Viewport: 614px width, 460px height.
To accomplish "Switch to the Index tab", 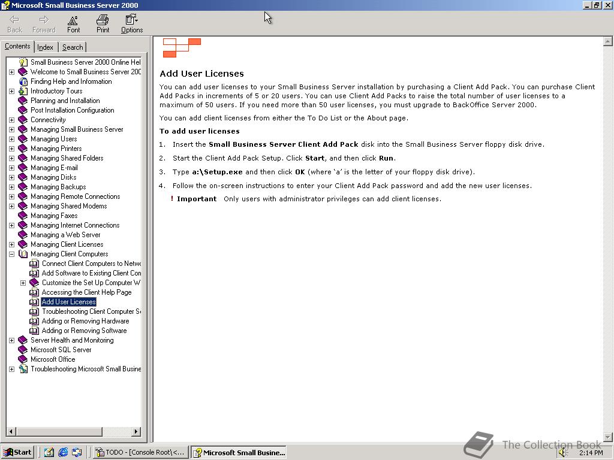I will pos(46,47).
